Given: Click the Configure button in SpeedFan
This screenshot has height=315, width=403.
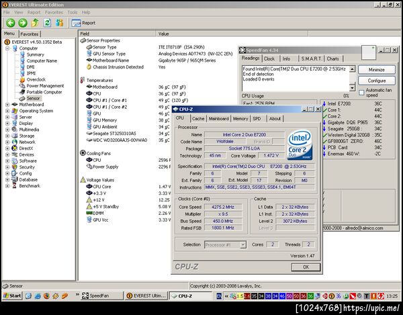Looking at the screenshot, I should 376,81.
